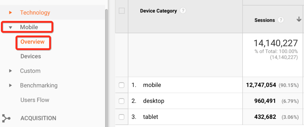Click the Technology menu label
This screenshot has height=127, width=304.
[35, 13]
